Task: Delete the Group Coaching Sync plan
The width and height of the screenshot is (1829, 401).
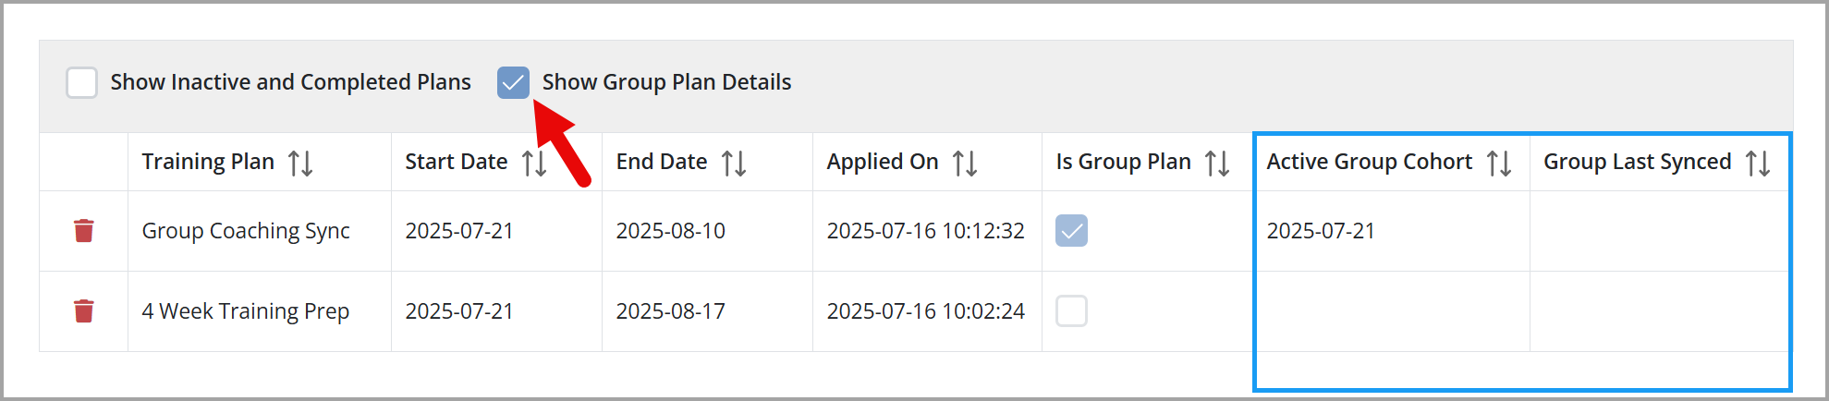Action: 84,231
